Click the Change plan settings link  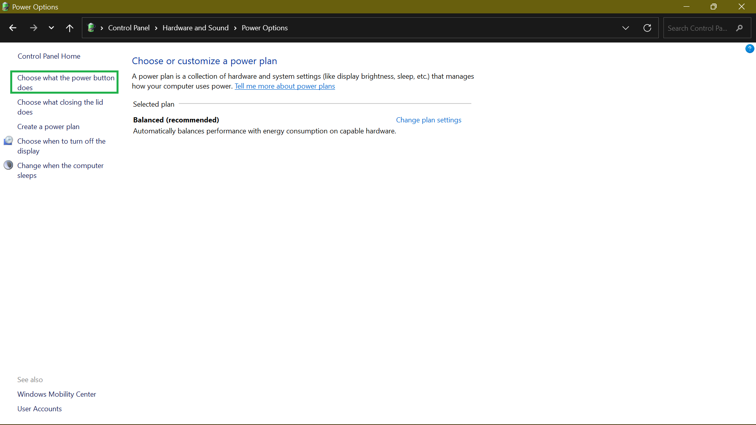coord(428,120)
